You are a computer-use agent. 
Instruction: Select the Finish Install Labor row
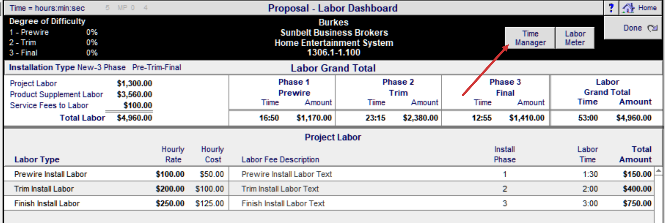click(x=47, y=203)
